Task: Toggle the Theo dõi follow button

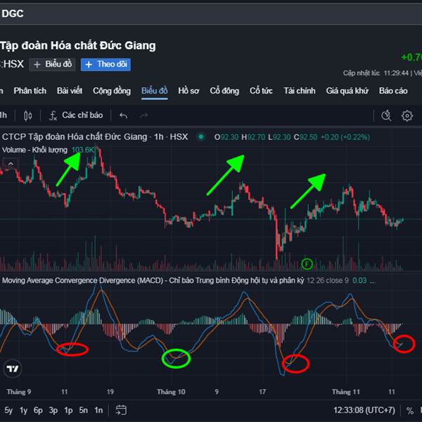Action: click(x=105, y=64)
